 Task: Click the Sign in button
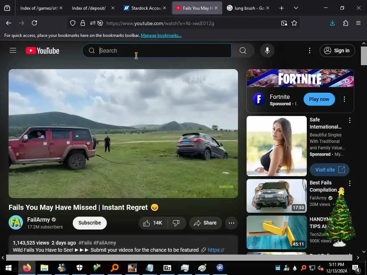(337, 50)
